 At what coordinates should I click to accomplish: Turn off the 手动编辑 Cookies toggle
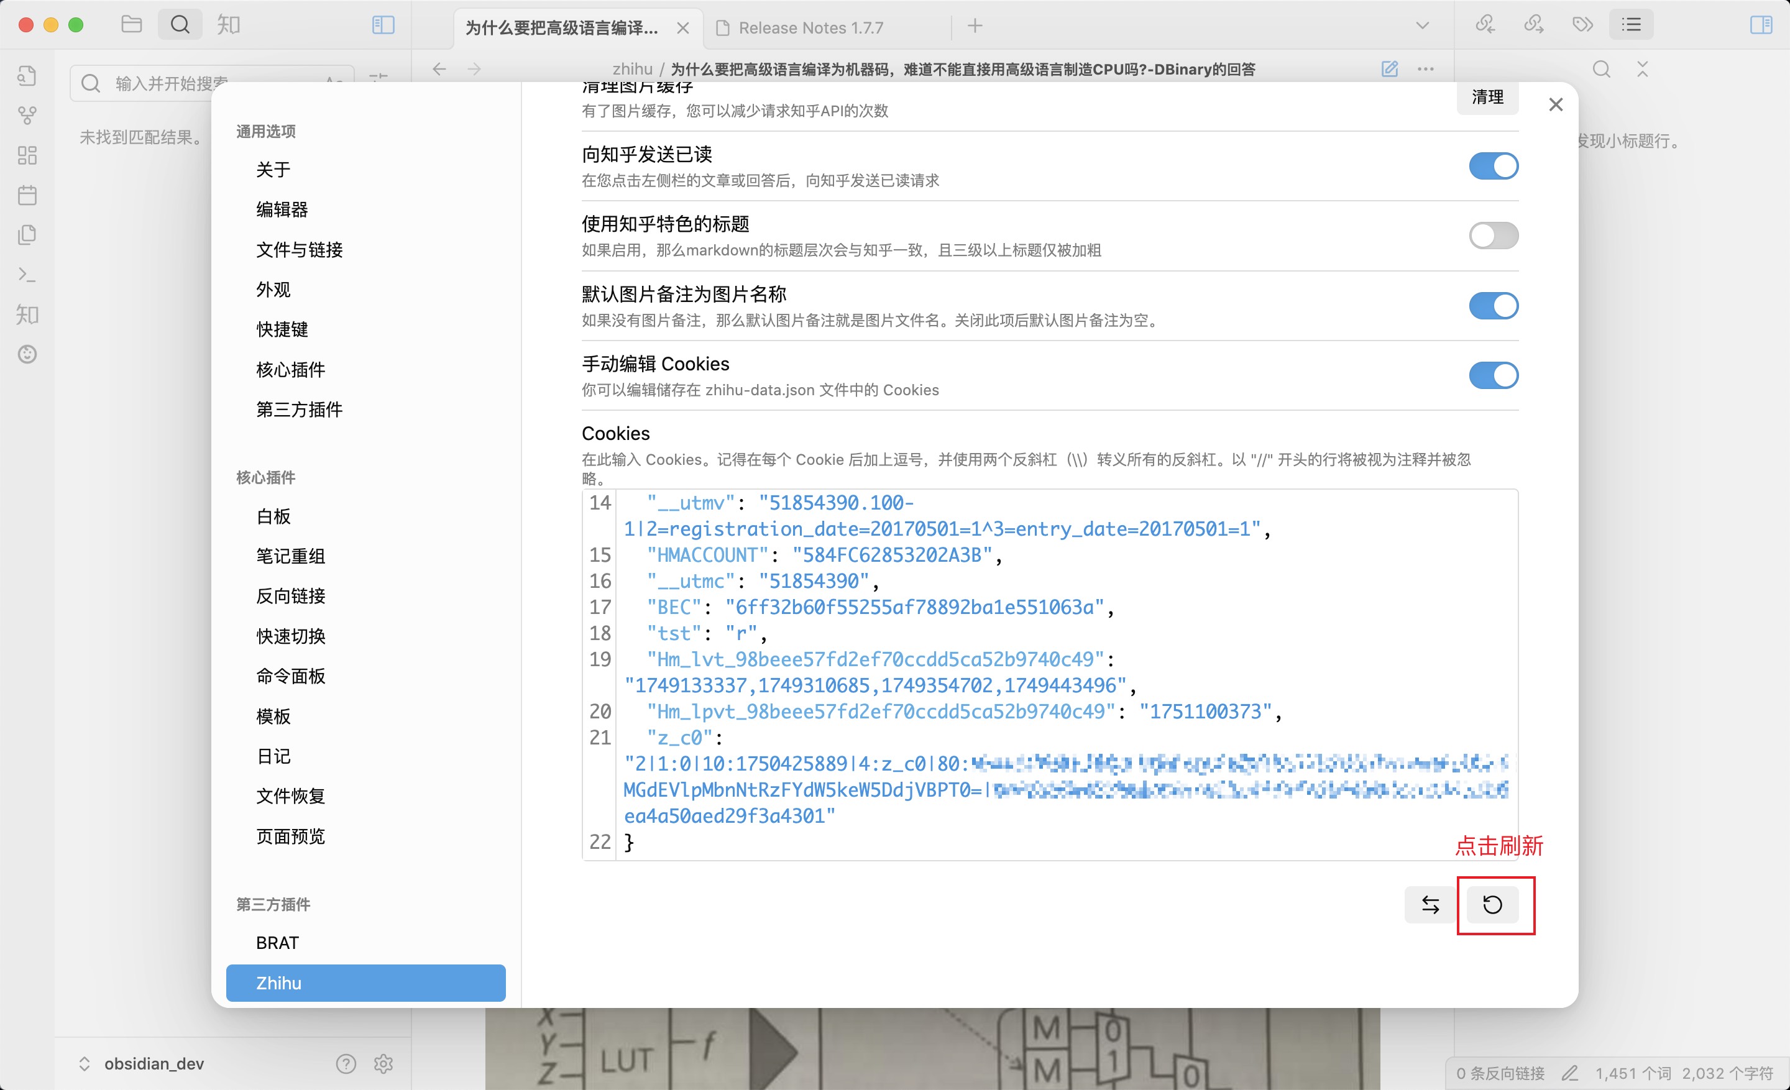[1493, 375]
